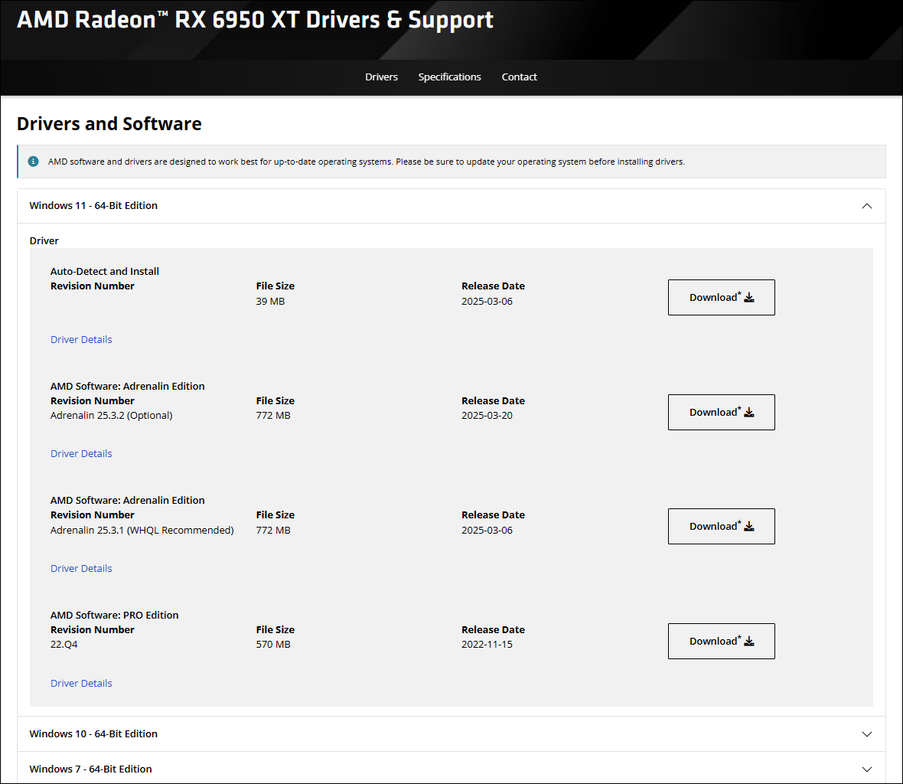
Task: Click the Windows 10 - 64-Bit Edition label
Action: click(93, 734)
